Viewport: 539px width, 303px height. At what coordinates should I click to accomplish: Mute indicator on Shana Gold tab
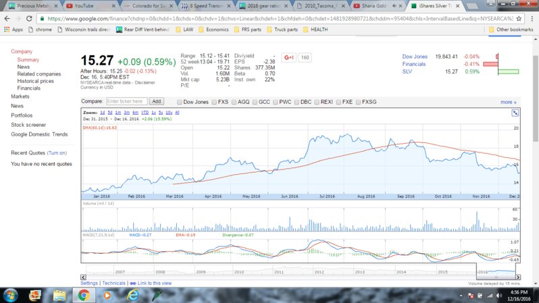coord(394,6)
